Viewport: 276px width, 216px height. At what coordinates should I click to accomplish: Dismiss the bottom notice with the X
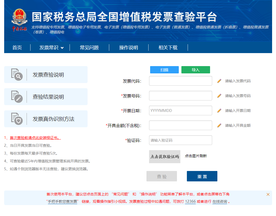268,194
